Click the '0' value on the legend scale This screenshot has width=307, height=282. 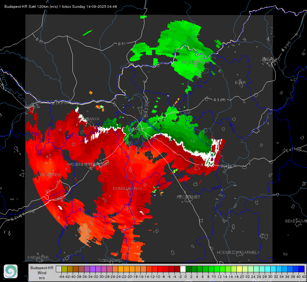pos(186,277)
